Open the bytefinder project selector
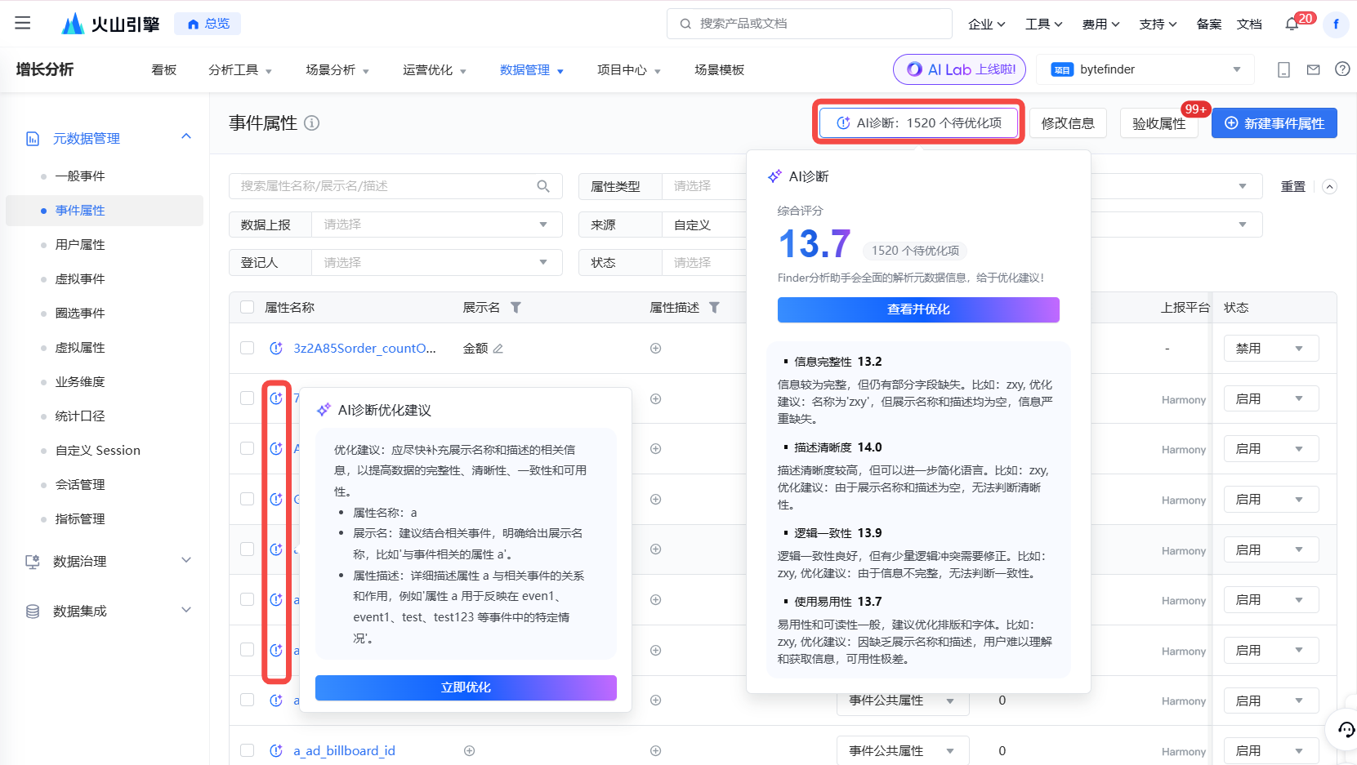The height and width of the screenshot is (765, 1357). click(x=1146, y=69)
